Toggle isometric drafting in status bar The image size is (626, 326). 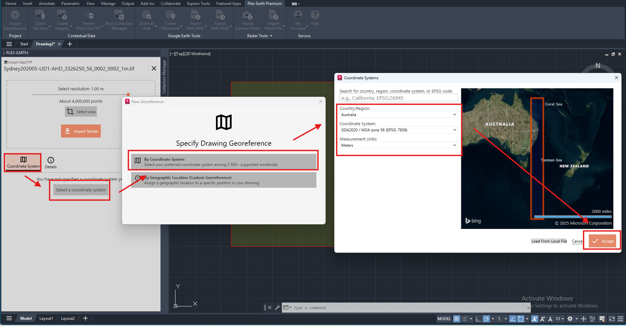(499, 319)
